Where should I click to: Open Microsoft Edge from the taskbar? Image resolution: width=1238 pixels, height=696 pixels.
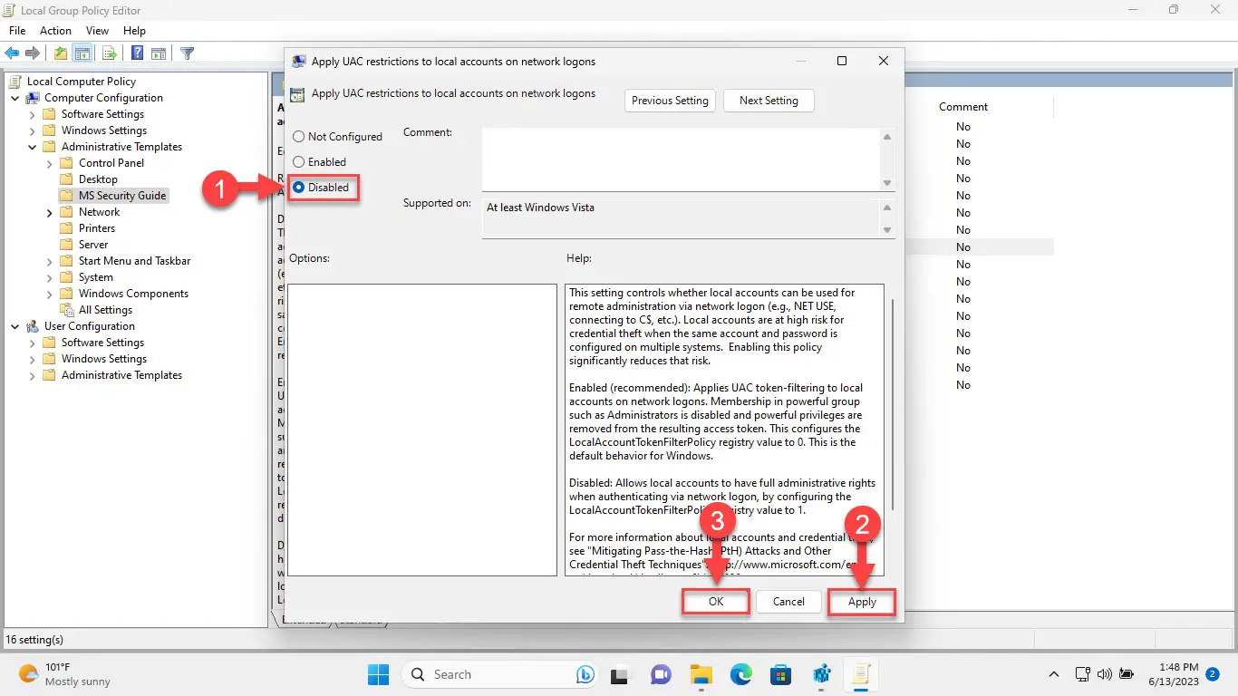(741, 674)
